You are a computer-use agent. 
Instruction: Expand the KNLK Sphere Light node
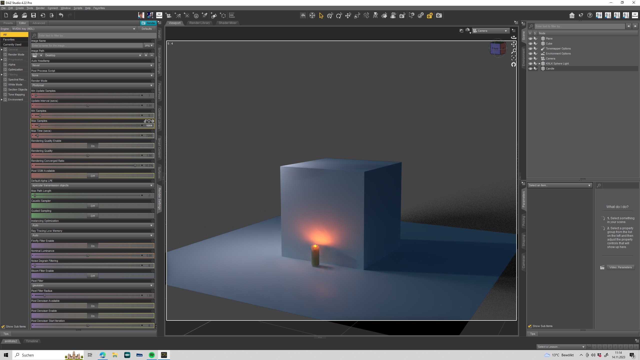539,63
